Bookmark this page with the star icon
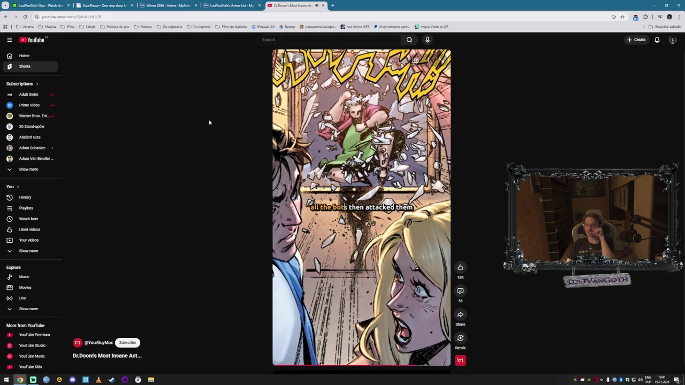Viewport: 685px width, 385px height. (622, 17)
